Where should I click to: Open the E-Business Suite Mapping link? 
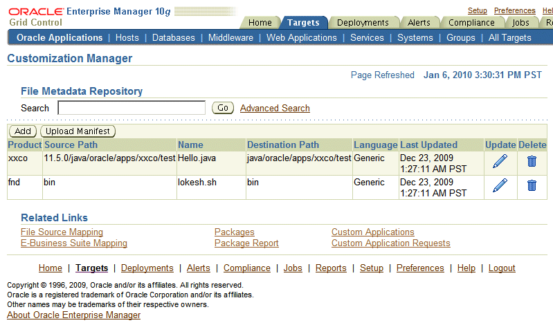click(x=74, y=243)
